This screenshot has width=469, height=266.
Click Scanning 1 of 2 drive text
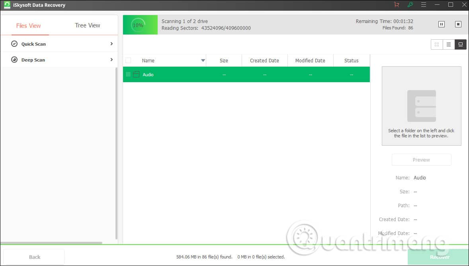185,21
